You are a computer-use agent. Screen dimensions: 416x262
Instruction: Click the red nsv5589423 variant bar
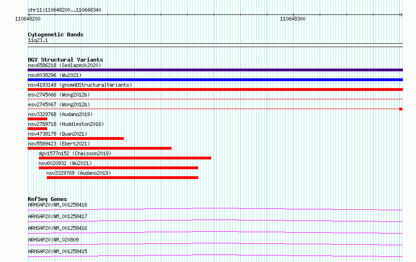(x=100, y=148)
